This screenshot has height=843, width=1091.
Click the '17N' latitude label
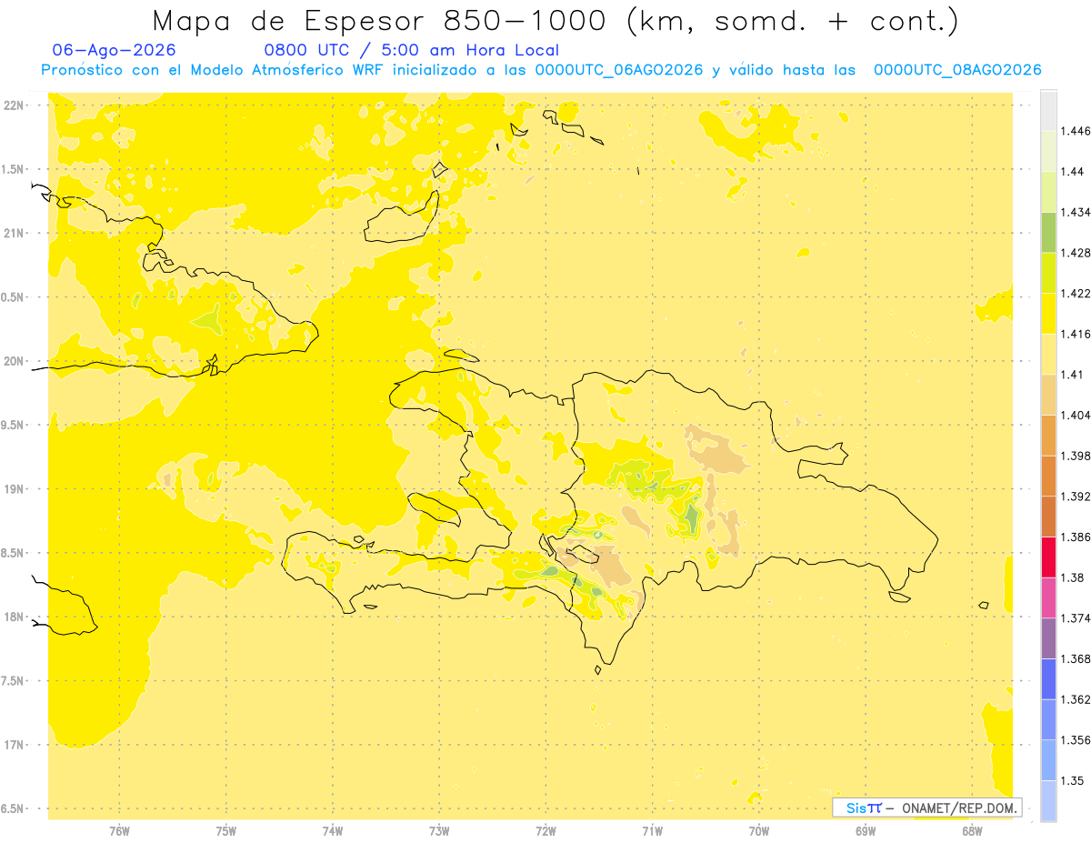click(15, 745)
